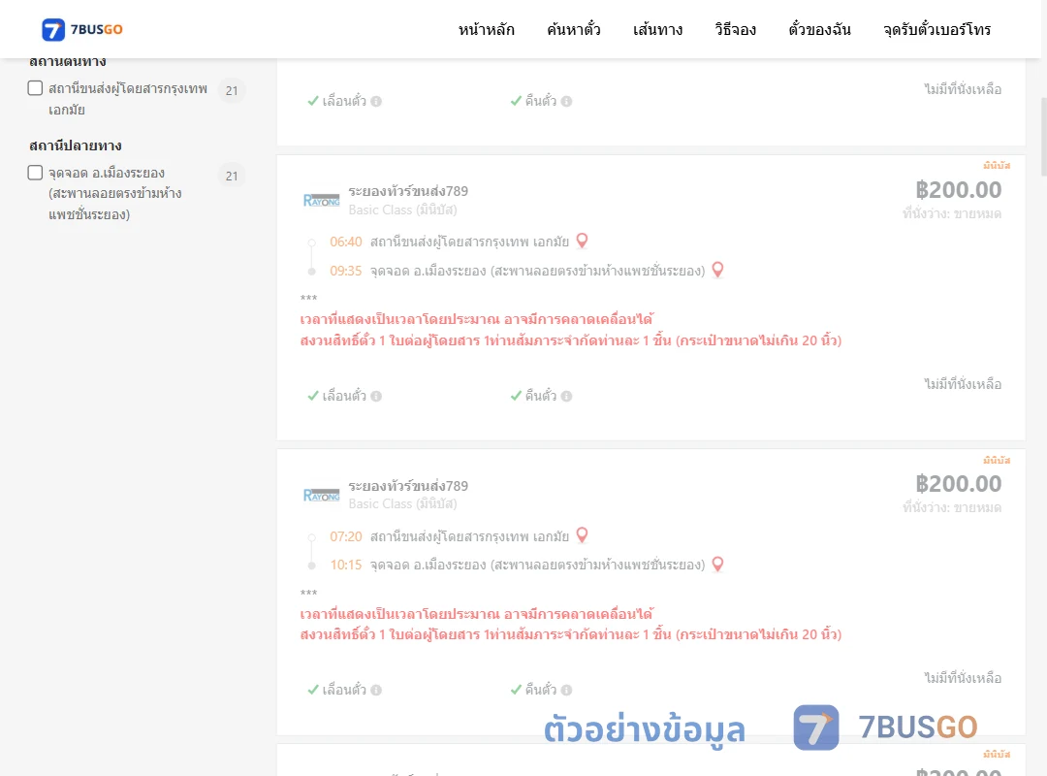Open เส้นทาง menu item

pyautogui.click(x=657, y=29)
